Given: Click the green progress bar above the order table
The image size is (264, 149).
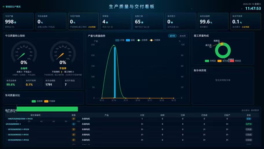Looking at the screenshot, I should 47,109.
